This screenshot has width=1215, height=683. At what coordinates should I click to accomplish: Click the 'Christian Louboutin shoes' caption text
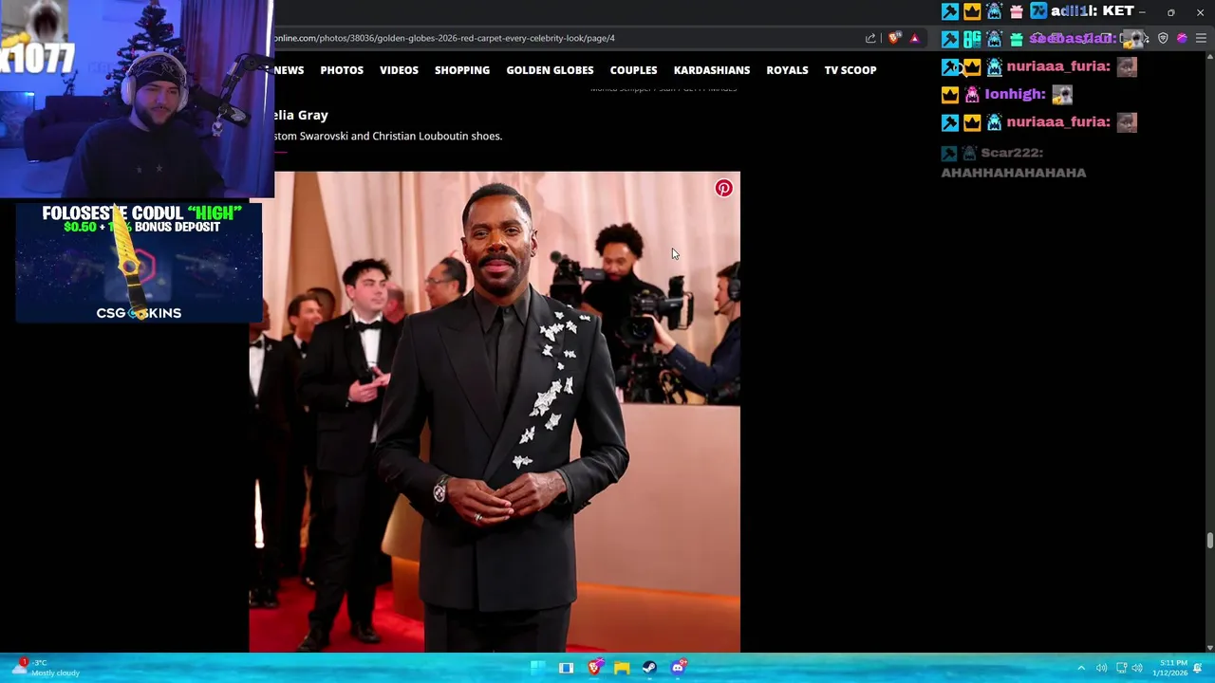[x=437, y=136]
